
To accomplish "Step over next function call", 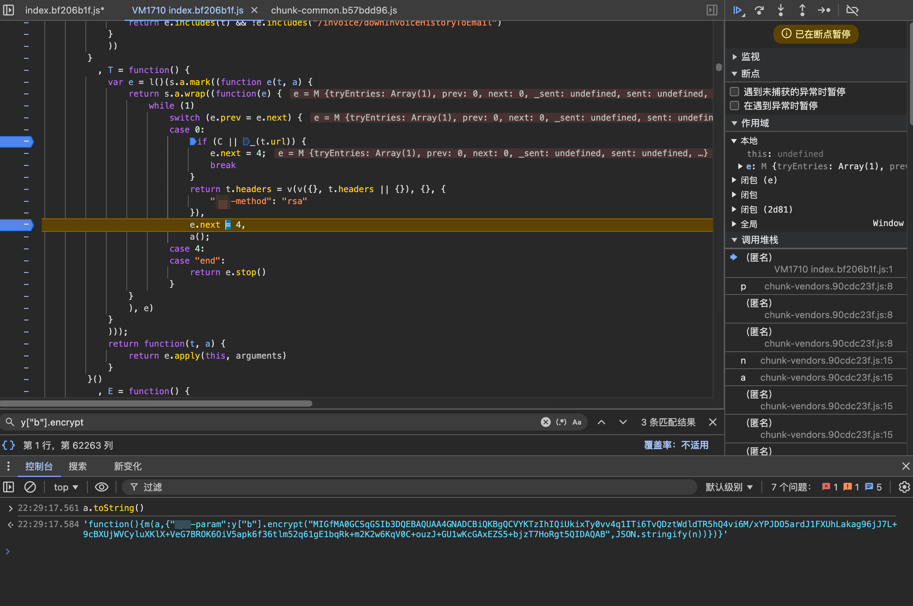I will 759,10.
